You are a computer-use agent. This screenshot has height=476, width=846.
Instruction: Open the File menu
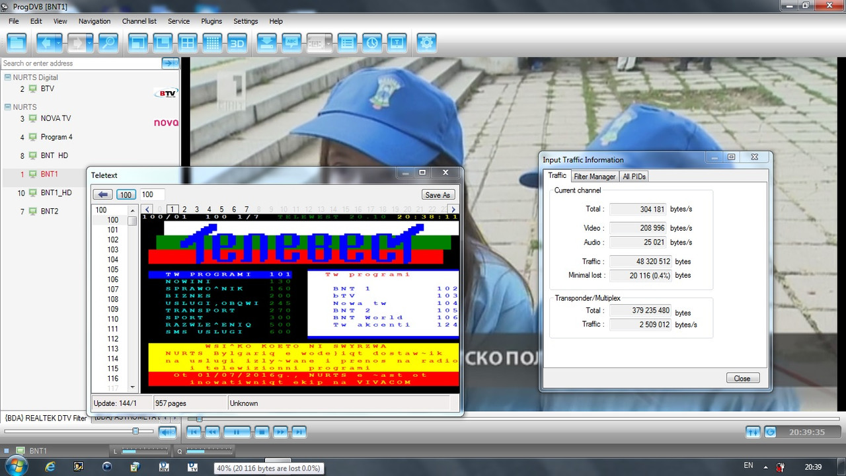(x=14, y=21)
